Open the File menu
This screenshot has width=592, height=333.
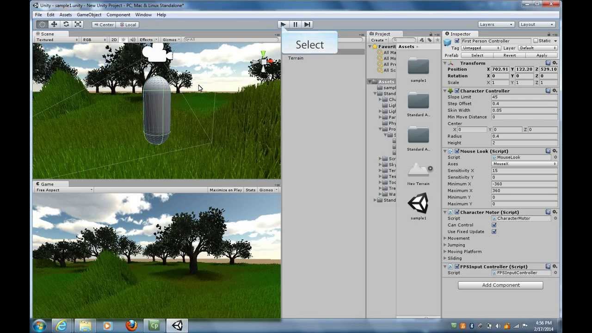click(x=38, y=15)
